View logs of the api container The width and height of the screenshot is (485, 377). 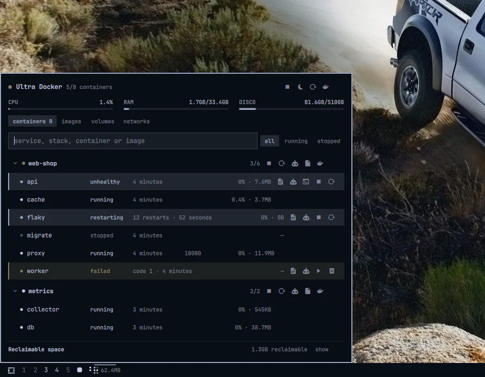pos(280,181)
